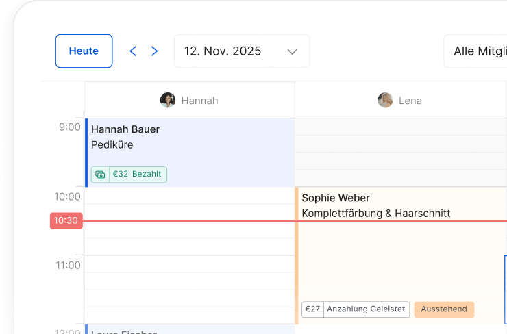Click the €27 deposit amount tag

312,309
